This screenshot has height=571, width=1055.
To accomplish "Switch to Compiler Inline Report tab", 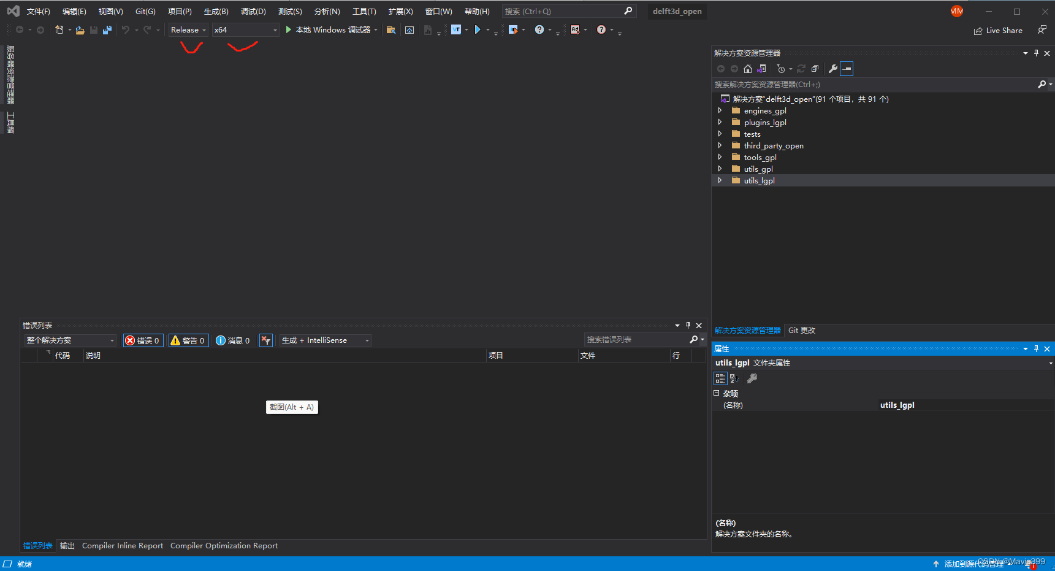I will pos(123,546).
